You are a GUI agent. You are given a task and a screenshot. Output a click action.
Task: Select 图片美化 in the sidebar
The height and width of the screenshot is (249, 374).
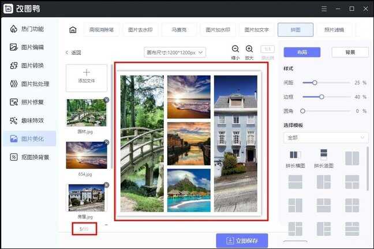click(x=29, y=139)
